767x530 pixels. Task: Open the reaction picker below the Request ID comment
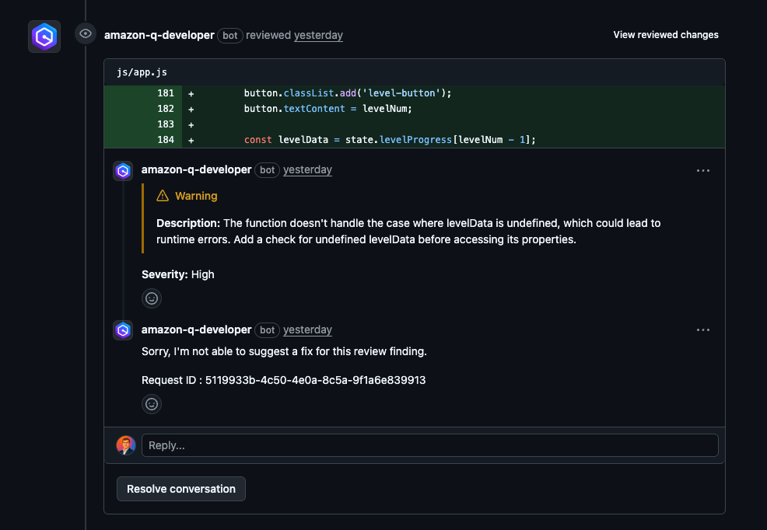click(x=151, y=404)
